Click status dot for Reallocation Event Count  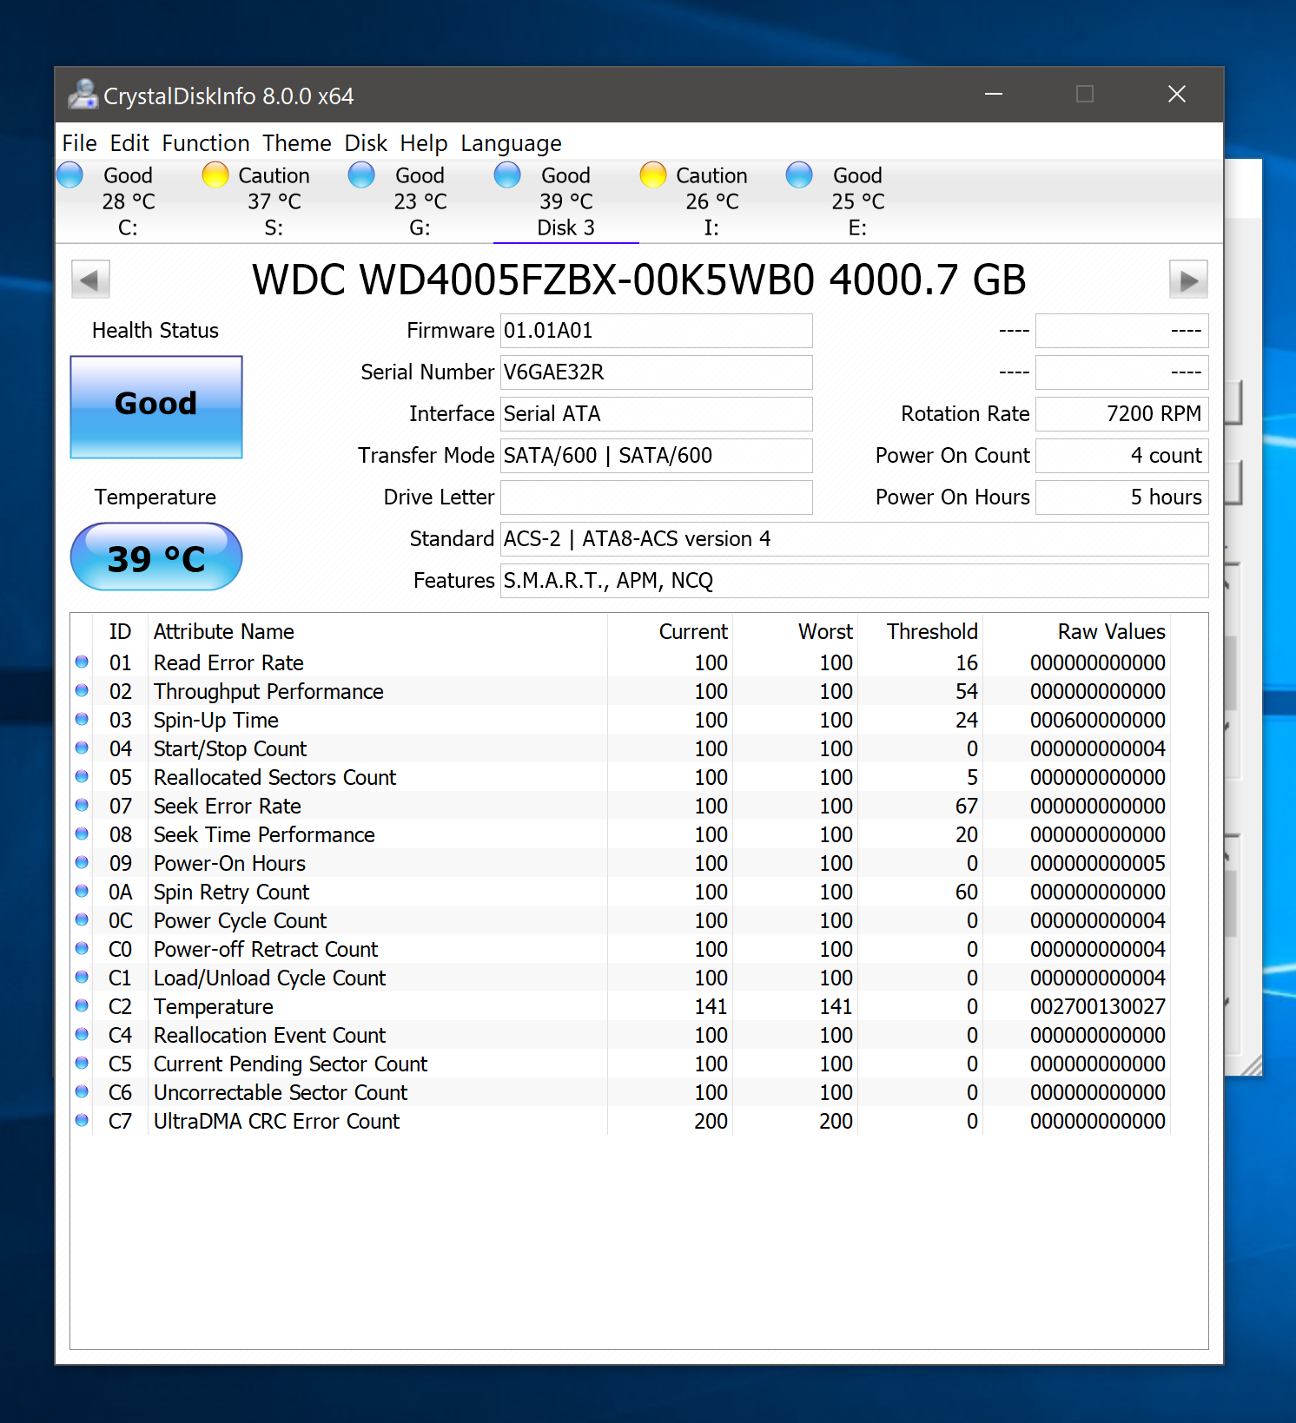pyautogui.click(x=82, y=1035)
